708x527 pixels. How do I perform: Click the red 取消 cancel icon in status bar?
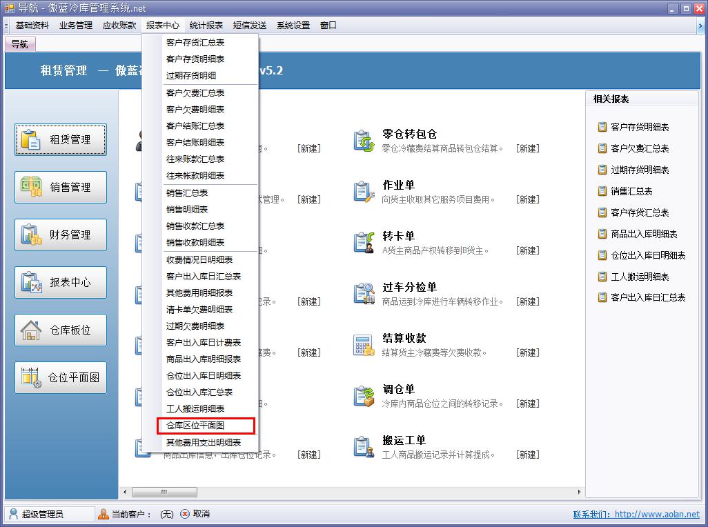(185, 514)
